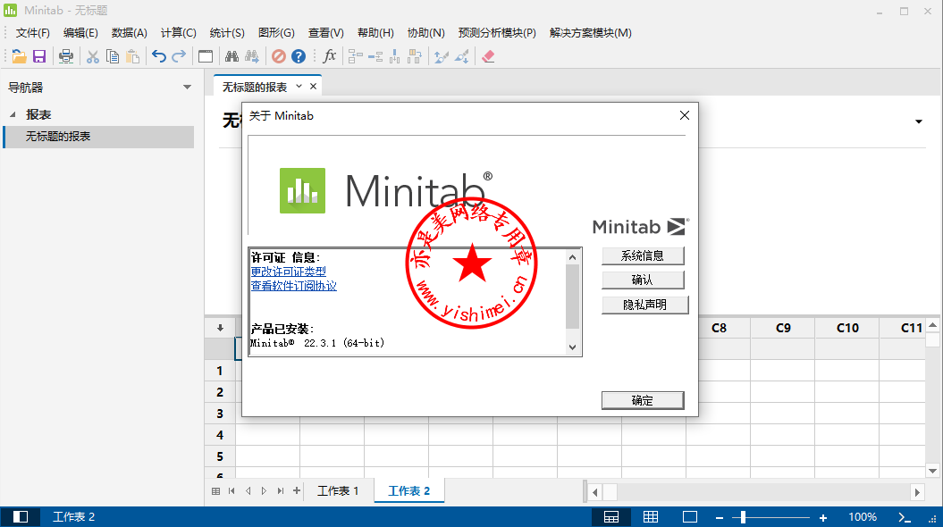Screen dimensions: 943x527
Task: Select column header C10
Action: [847, 328]
